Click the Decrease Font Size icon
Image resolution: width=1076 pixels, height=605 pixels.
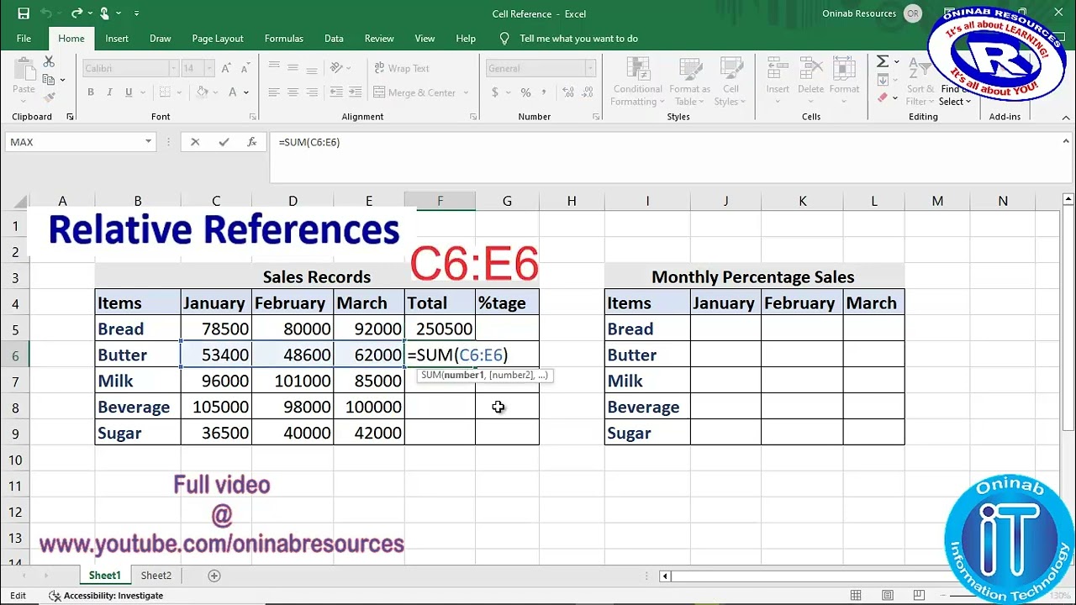point(246,69)
